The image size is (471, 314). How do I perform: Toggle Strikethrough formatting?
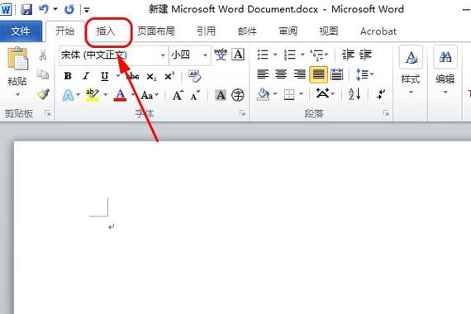click(x=133, y=76)
